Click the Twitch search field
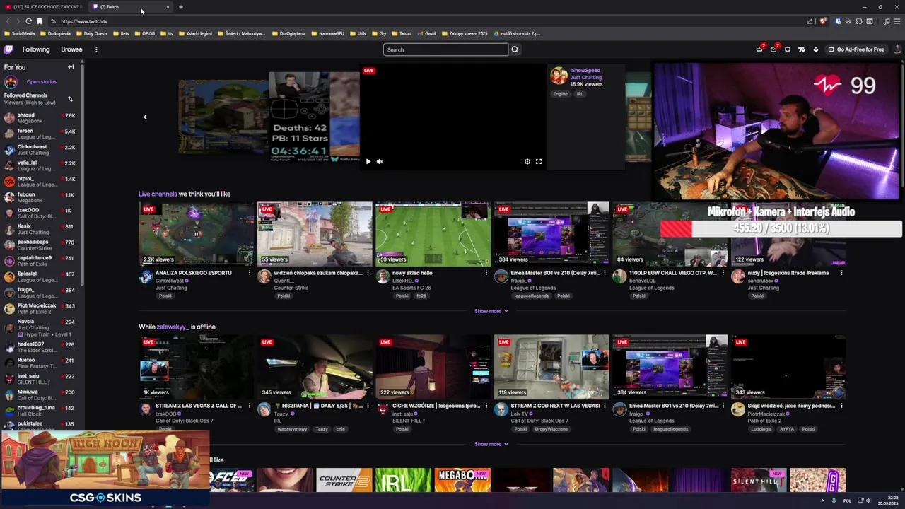The height and width of the screenshot is (509, 905). tap(445, 49)
